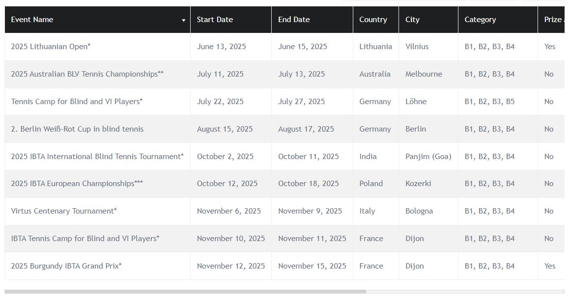The width and height of the screenshot is (569, 299).
Task: Select 2025 IBTA European Championships entry
Action: point(77,184)
